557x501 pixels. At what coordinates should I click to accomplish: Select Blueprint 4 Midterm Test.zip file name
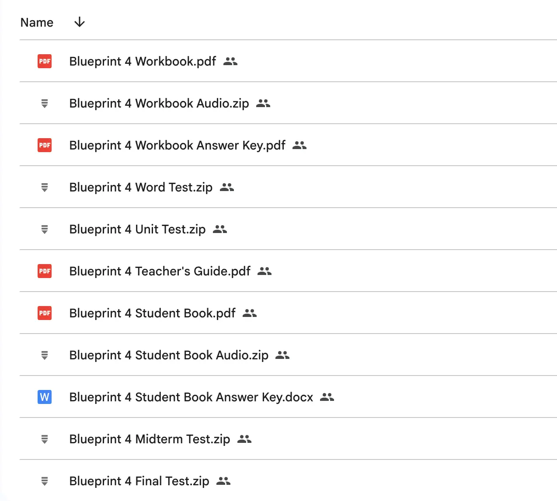pos(150,439)
